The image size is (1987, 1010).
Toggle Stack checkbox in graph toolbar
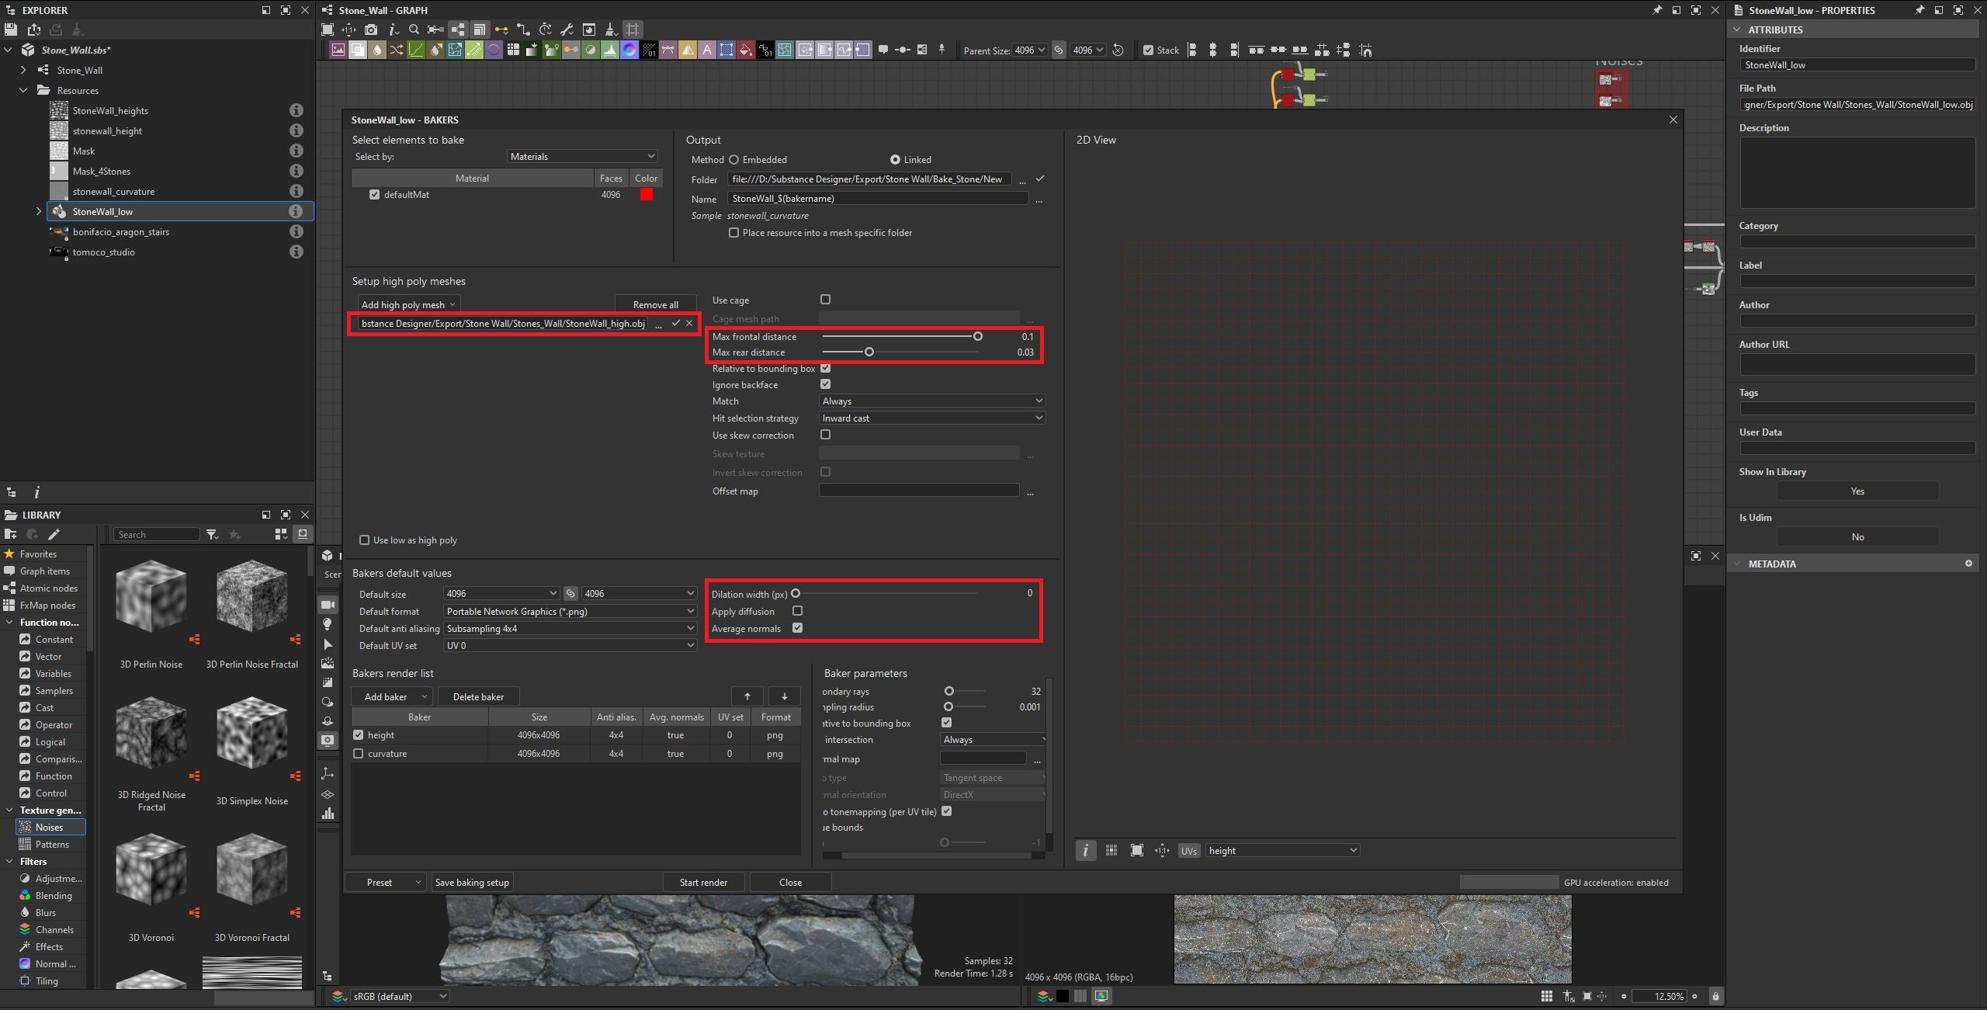pyautogui.click(x=1148, y=50)
